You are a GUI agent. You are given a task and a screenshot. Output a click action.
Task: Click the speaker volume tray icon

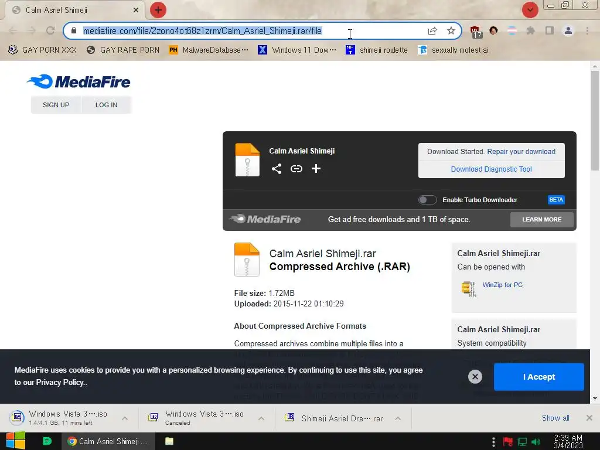click(536, 442)
